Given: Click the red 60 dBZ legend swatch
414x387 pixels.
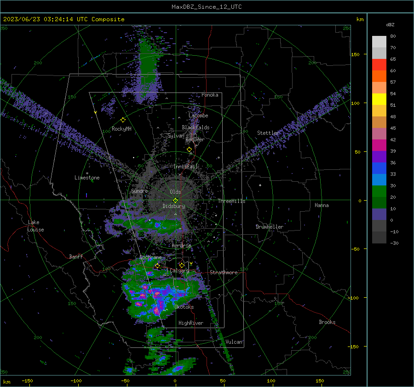Looking at the screenshot, I should click(379, 64).
